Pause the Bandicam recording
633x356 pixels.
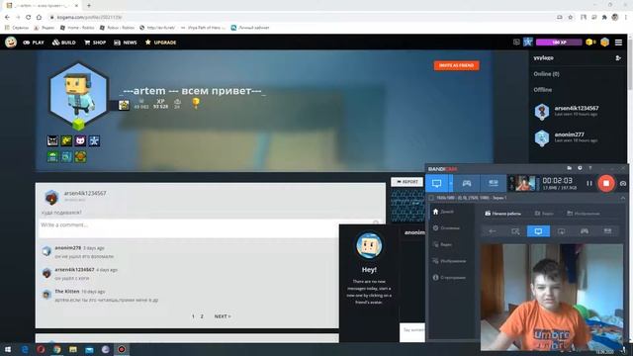[x=589, y=183]
